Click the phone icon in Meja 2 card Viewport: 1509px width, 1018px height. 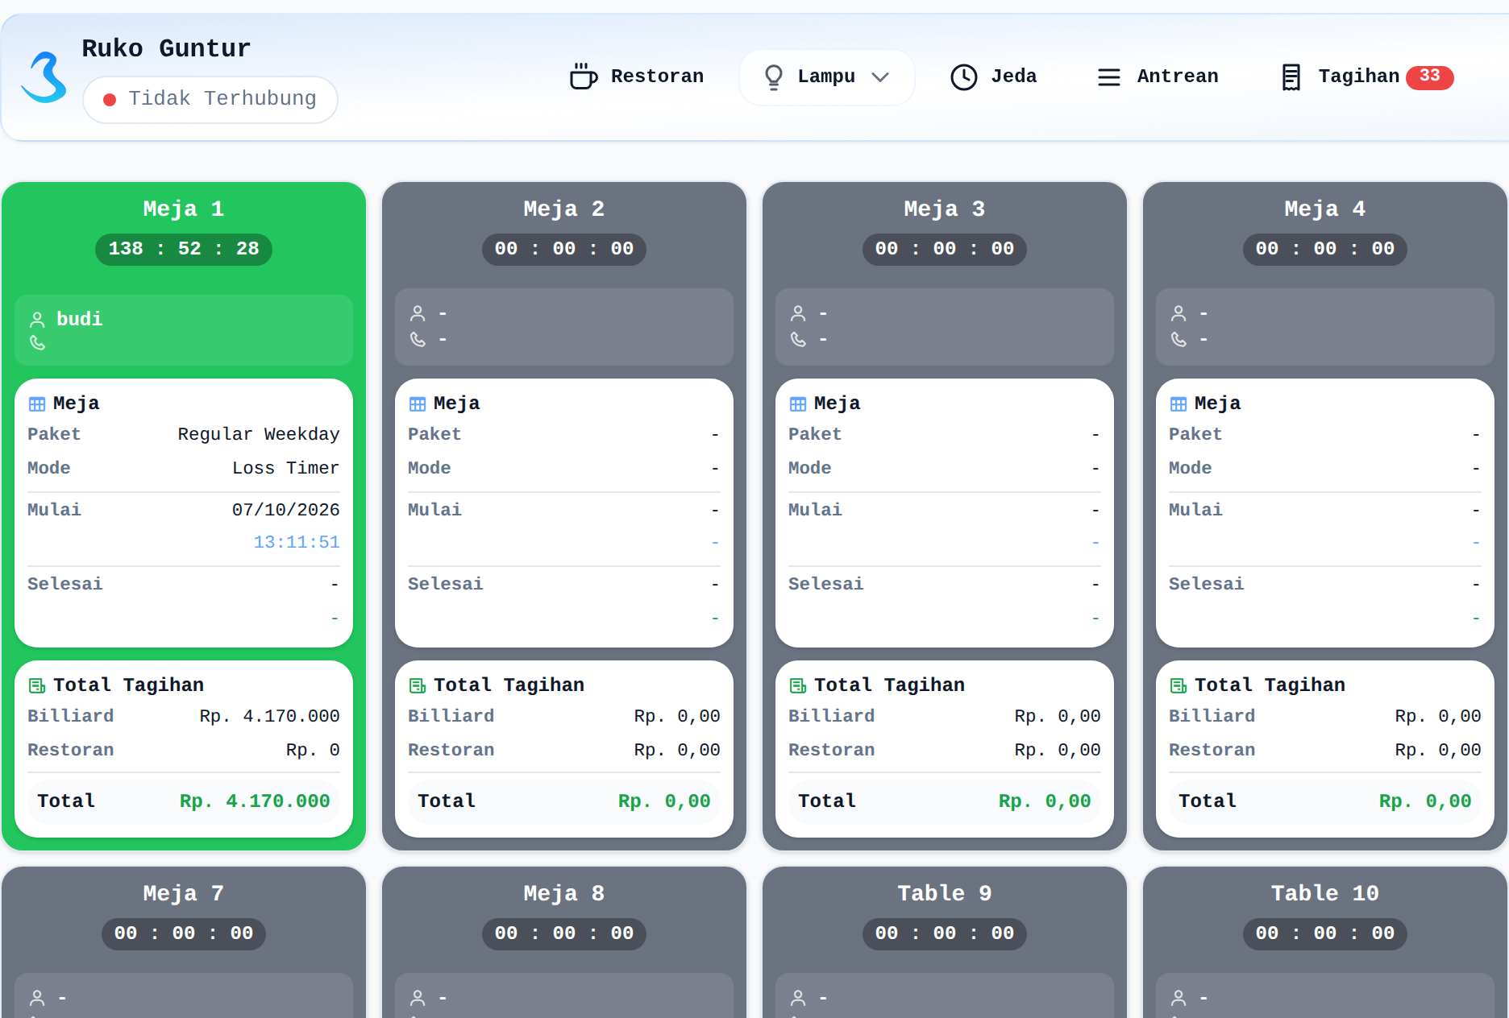click(x=418, y=339)
